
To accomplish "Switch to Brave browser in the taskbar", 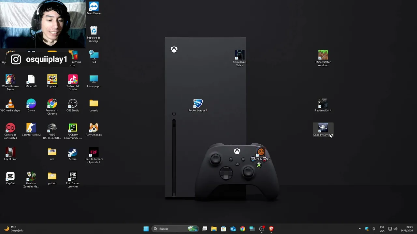I will coord(271,229).
